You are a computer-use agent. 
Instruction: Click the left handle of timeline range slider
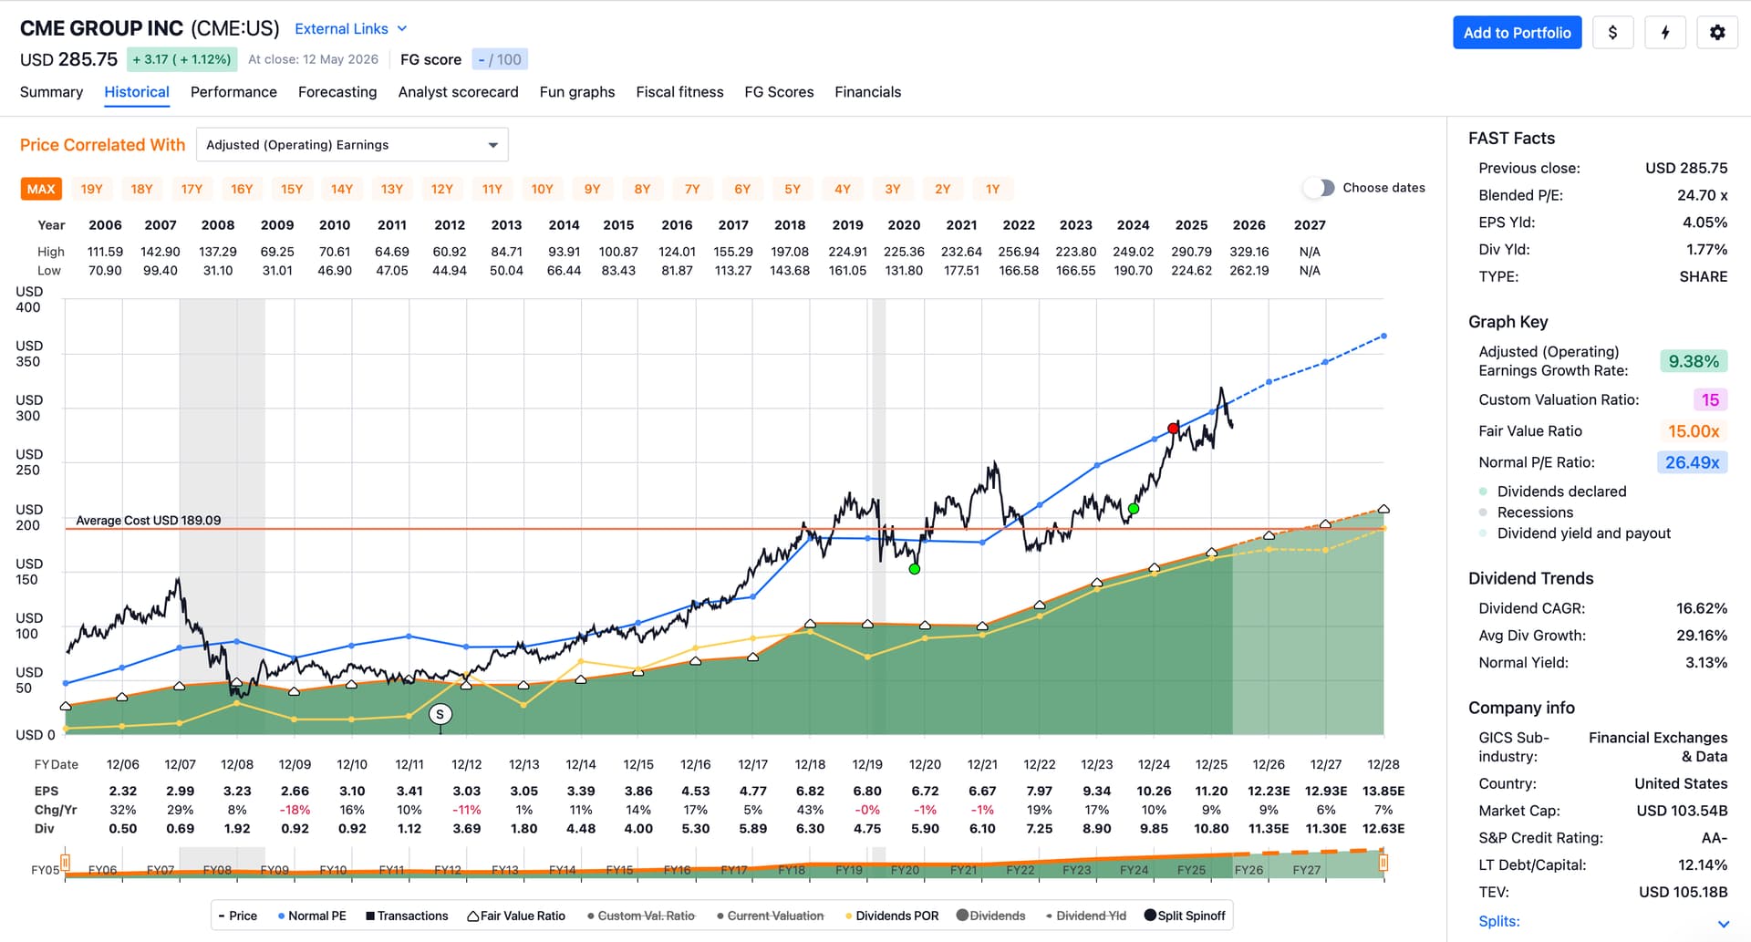(66, 862)
